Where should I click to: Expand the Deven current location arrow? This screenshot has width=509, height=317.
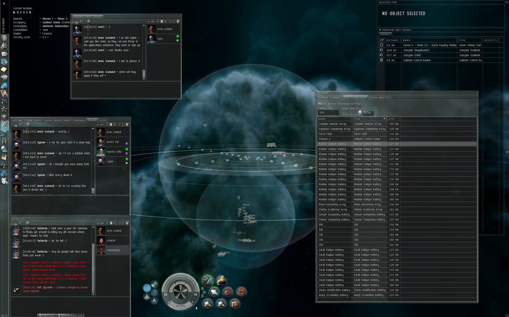pos(14,12)
